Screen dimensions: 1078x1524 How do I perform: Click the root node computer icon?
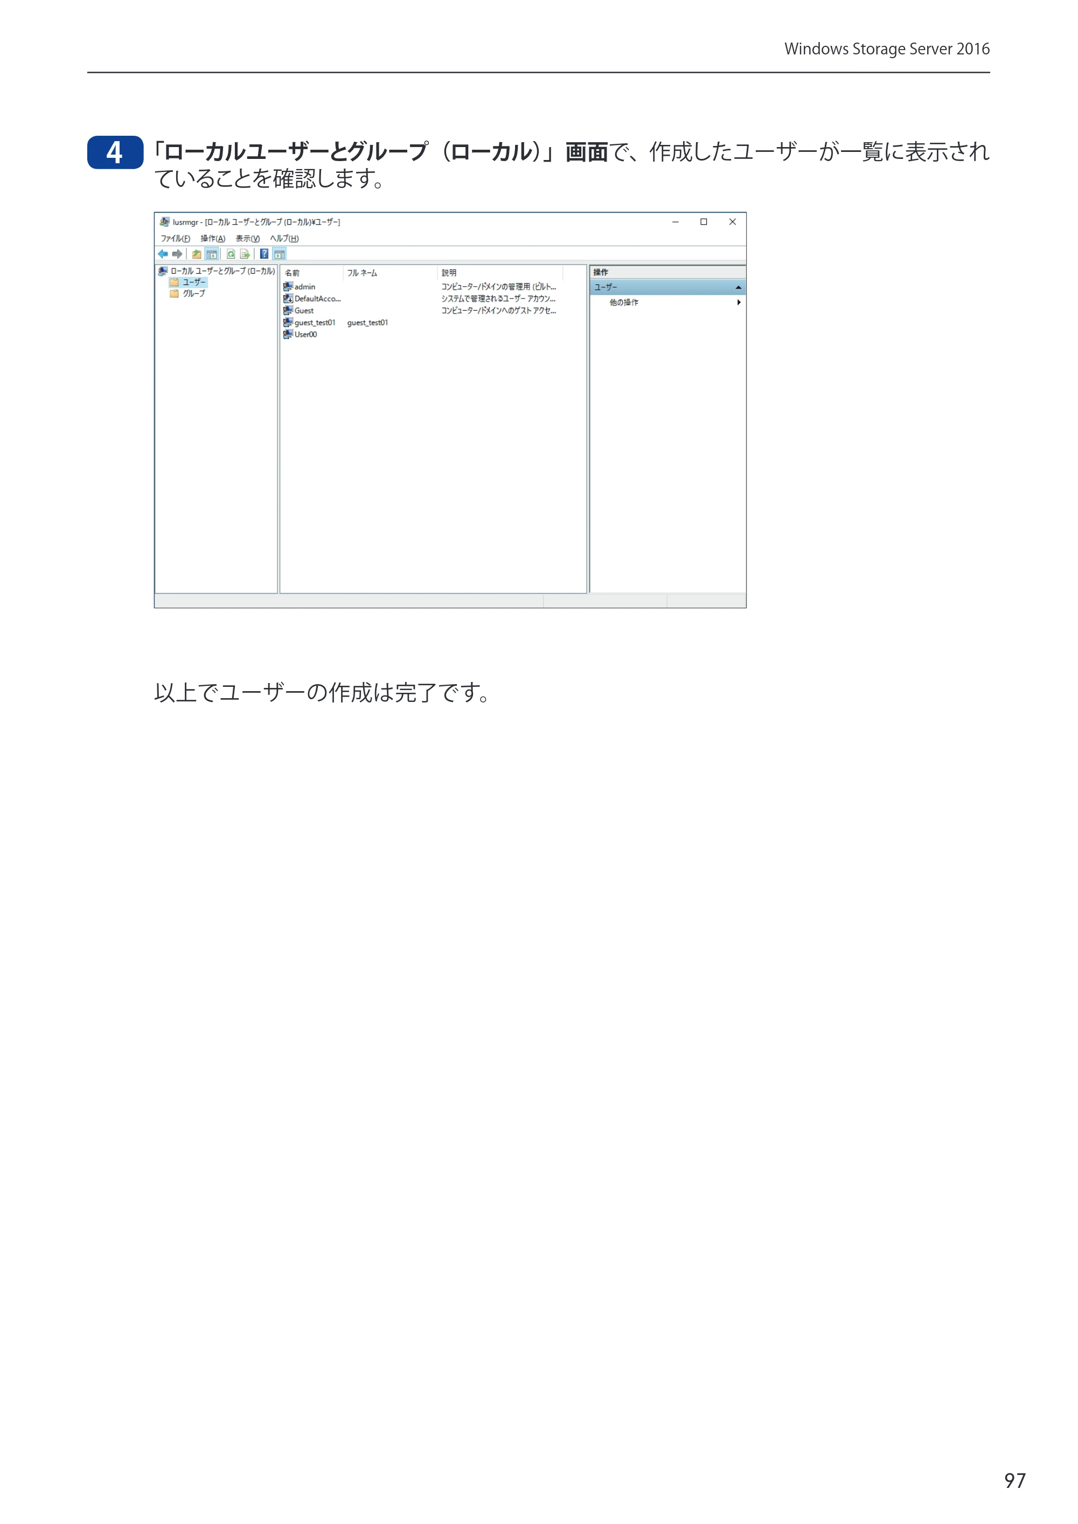pos(163,271)
